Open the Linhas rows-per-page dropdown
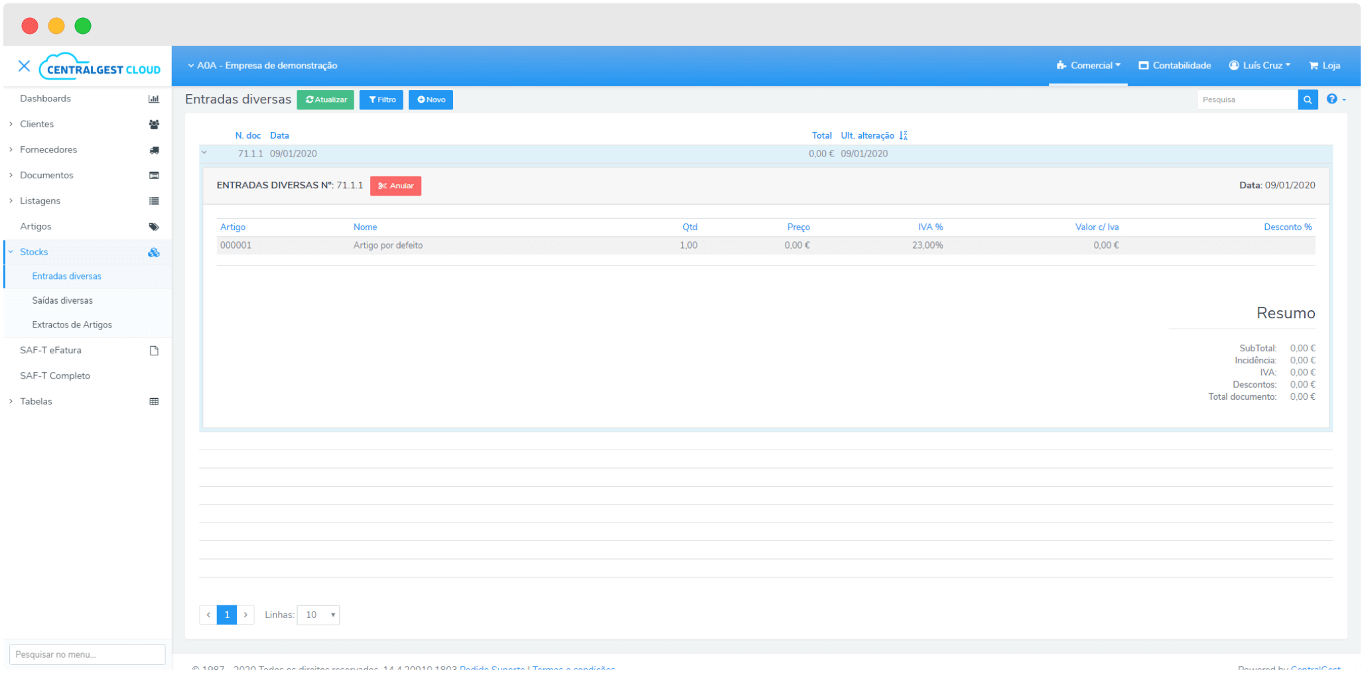This screenshot has width=1364, height=673. (x=318, y=615)
